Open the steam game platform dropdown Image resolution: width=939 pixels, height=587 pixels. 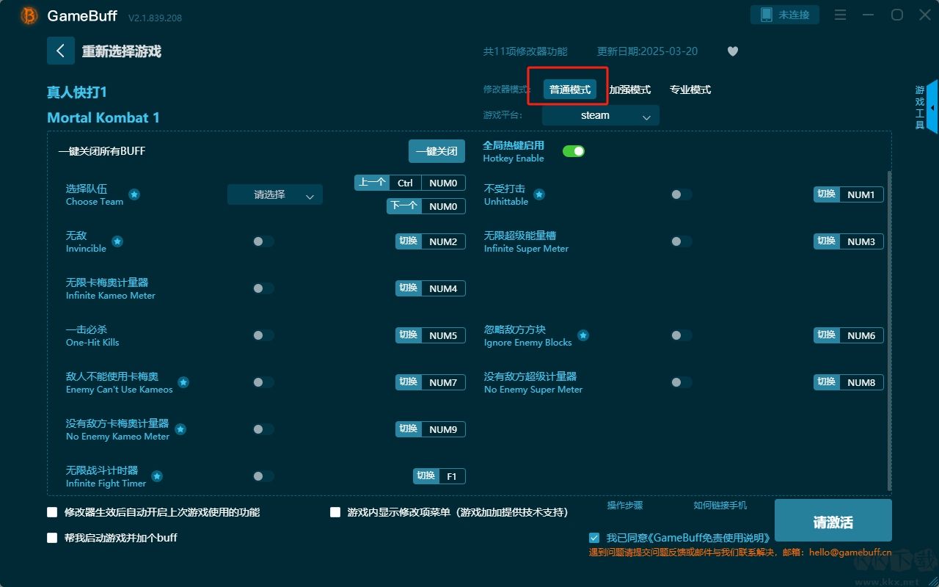tap(599, 115)
